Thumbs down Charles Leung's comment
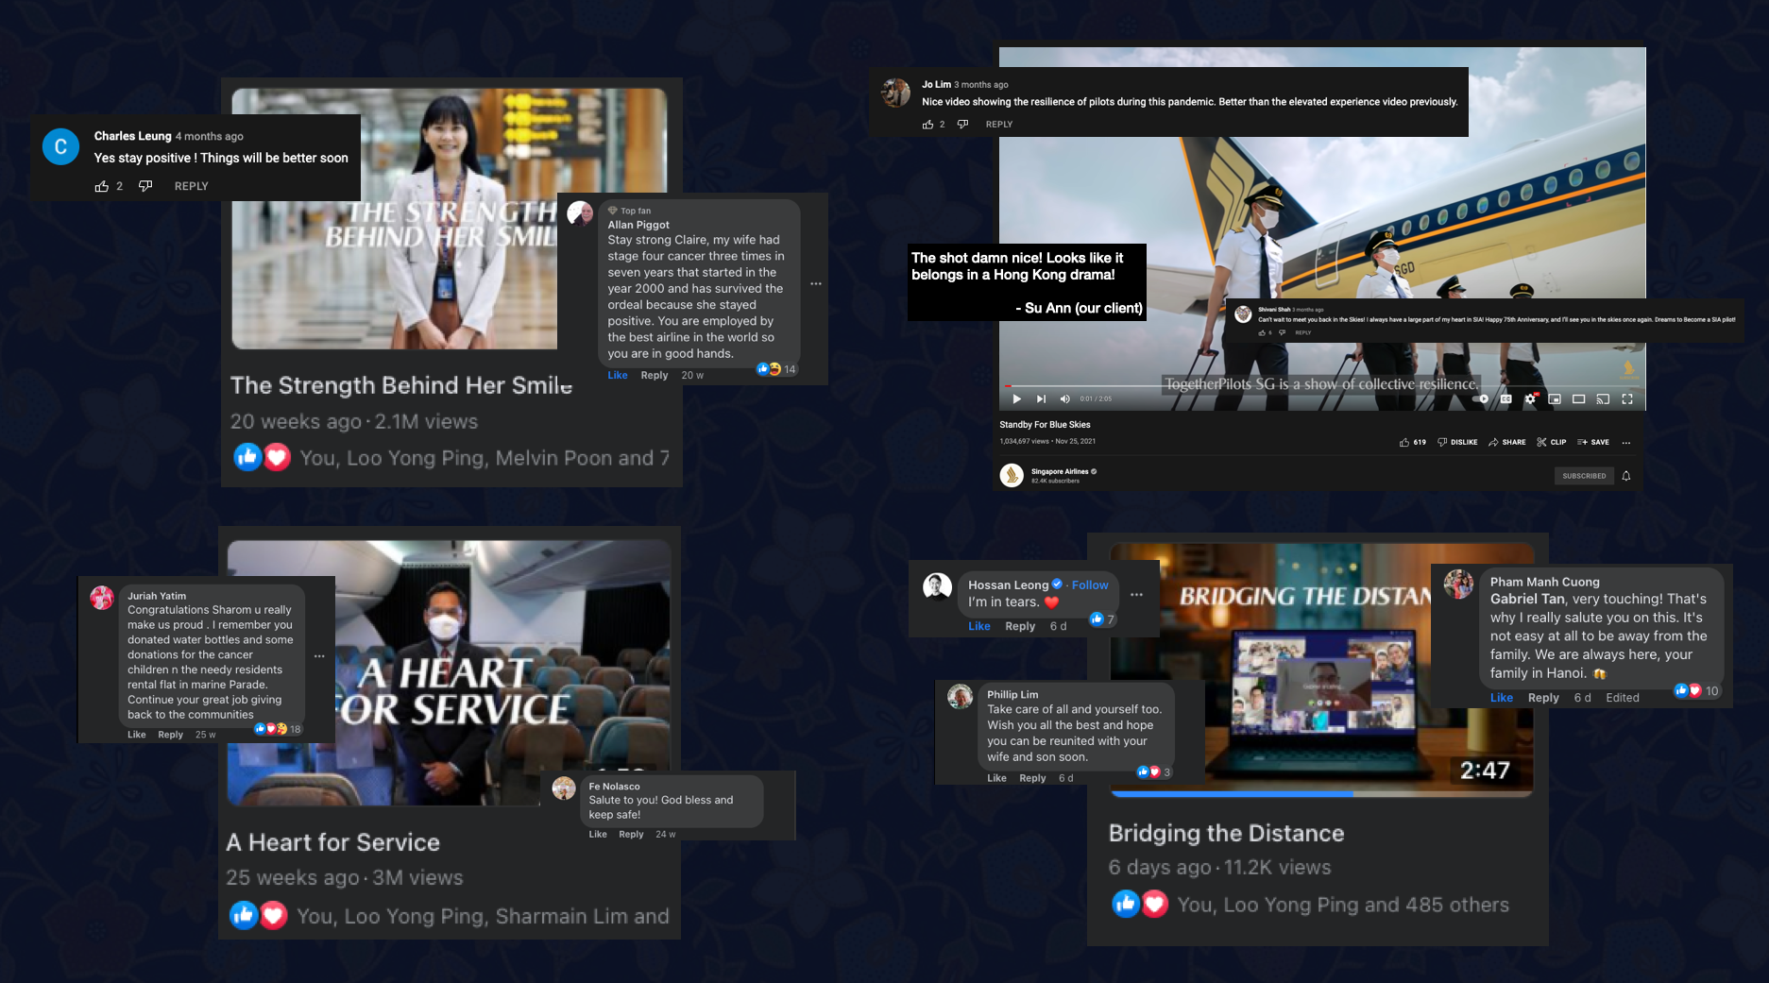1769x983 pixels. pos(145,186)
